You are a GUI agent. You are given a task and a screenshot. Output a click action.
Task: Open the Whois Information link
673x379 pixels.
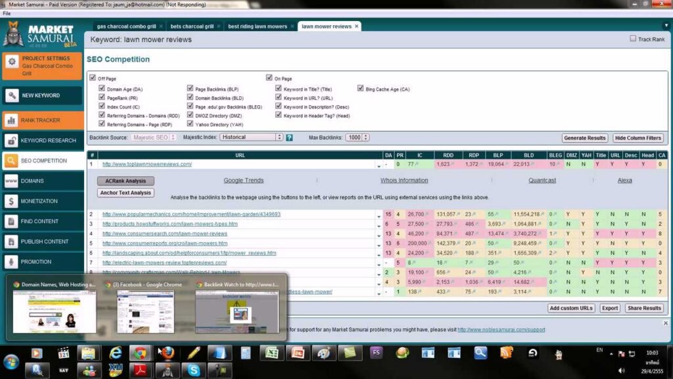tap(404, 180)
